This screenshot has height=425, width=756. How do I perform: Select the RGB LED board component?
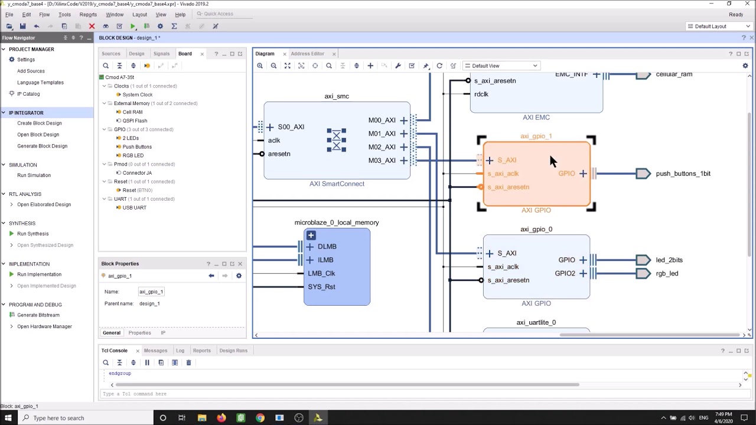click(133, 155)
